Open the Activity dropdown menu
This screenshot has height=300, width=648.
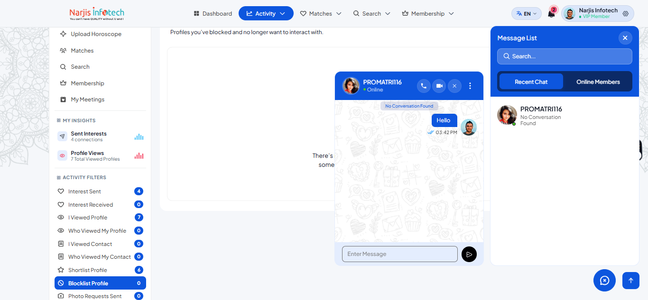tap(266, 14)
